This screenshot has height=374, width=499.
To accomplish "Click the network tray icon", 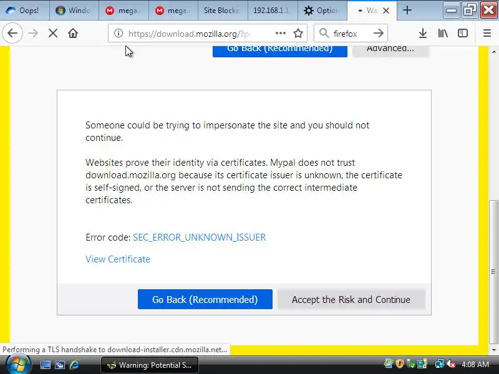I will click(x=440, y=363).
